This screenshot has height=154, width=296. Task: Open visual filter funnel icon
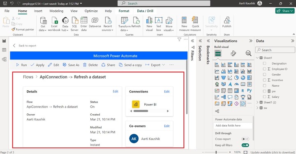[x=179, y=39]
